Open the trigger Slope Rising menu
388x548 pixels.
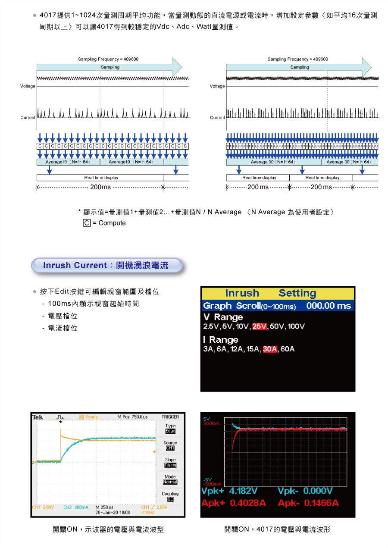click(x=170, y=463)
